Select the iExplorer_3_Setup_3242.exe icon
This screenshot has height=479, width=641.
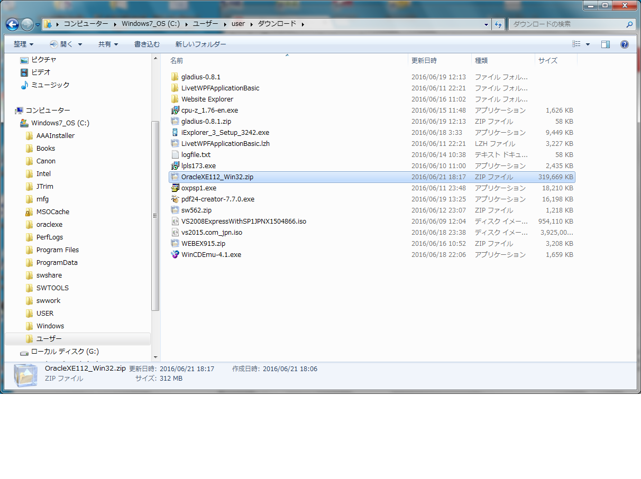pyautogui.click(x=176, y=132)
